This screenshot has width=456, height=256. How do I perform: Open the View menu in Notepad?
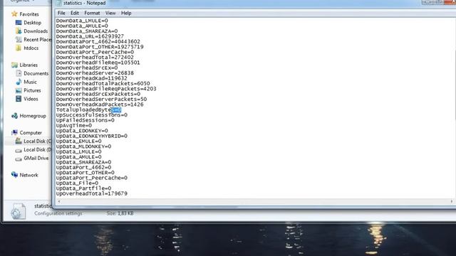pyautogui.click(x=110, y=13)
